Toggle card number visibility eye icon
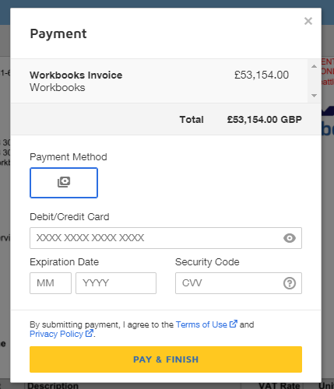 [290, 238]
